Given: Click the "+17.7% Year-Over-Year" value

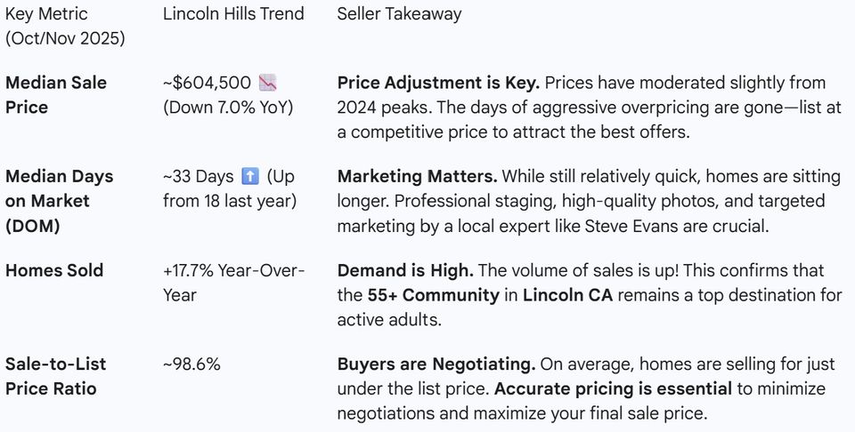Looking at the screenshot, I should 233,282.
